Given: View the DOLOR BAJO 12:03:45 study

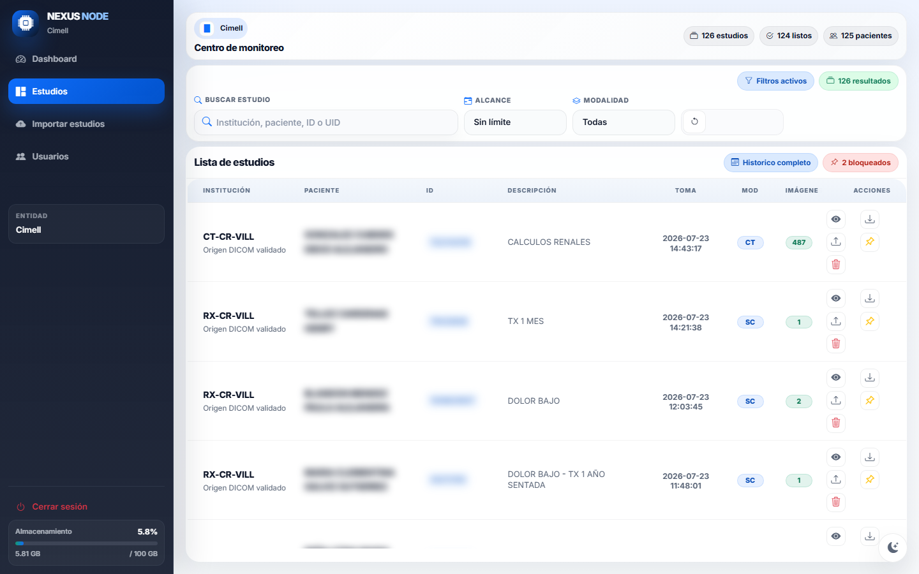Looking at the screenshot, I should [x=836, y=378].
